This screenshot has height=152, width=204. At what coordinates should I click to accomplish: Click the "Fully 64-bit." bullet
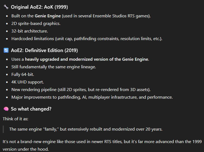point(23,75)
